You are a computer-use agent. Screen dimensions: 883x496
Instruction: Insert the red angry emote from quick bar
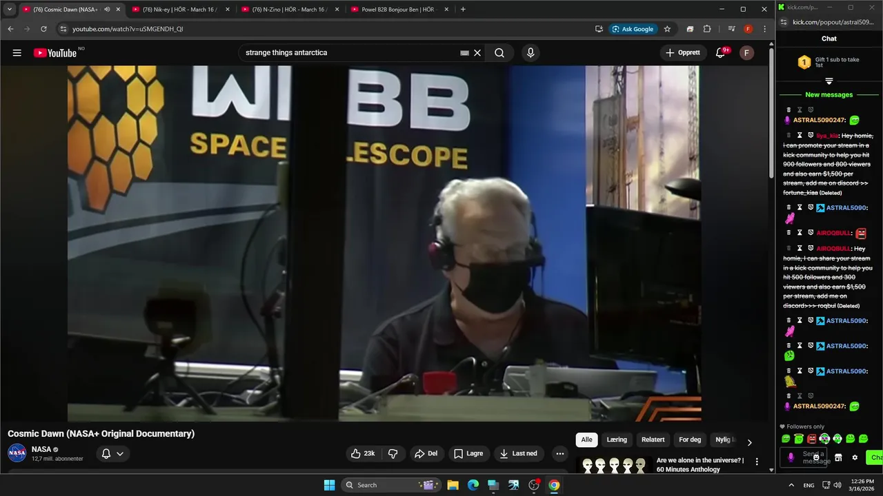811,439
